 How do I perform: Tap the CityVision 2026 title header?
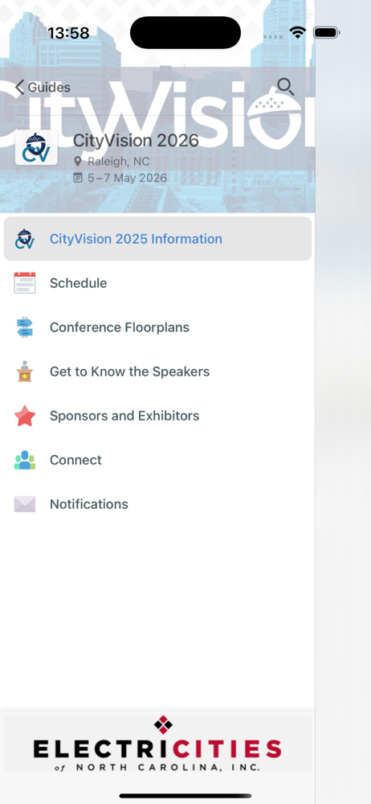(136, 140)
